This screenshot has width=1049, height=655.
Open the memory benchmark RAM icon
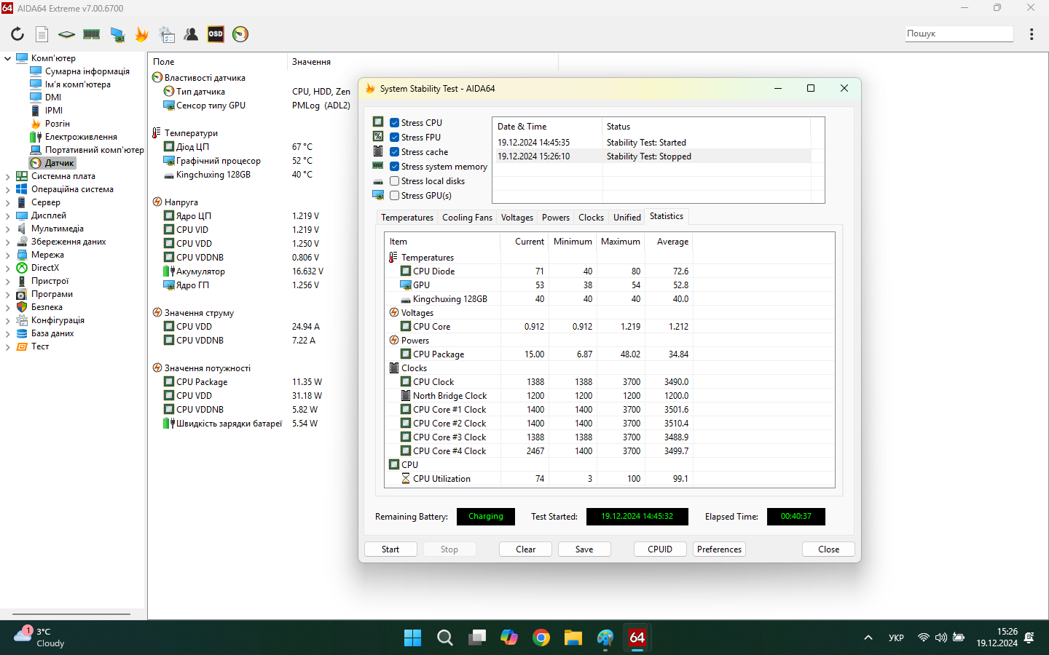pos(92,34)
